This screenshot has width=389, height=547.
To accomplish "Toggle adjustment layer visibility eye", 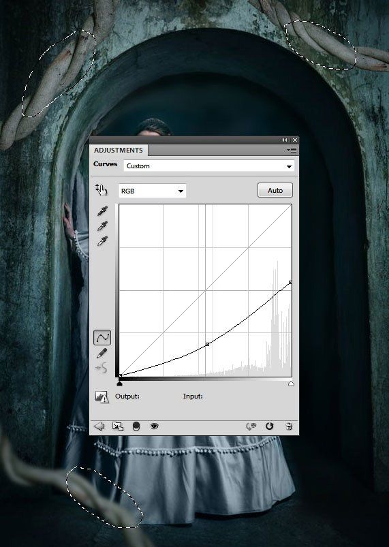I will point(154,426).
